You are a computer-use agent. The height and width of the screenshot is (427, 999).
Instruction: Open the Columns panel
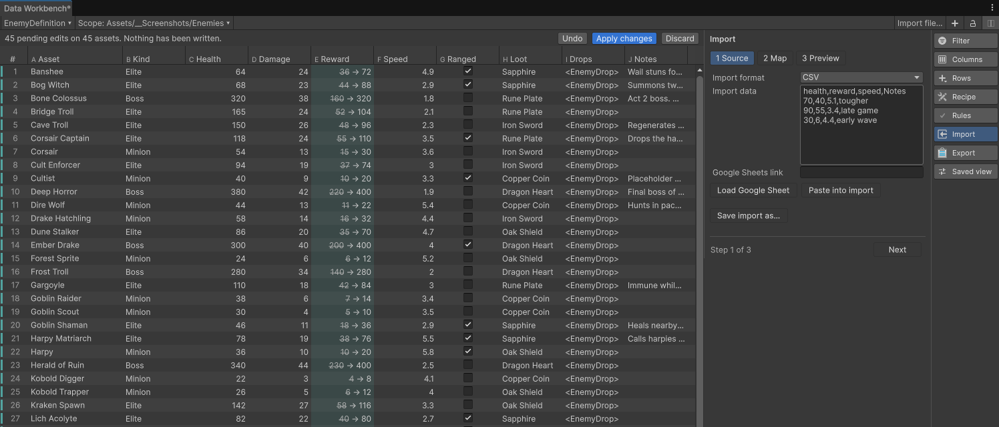click(x=965, y=59)
